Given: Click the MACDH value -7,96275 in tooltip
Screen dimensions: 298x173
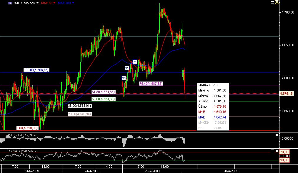Looking at the screenshot, I should point(220,123).
